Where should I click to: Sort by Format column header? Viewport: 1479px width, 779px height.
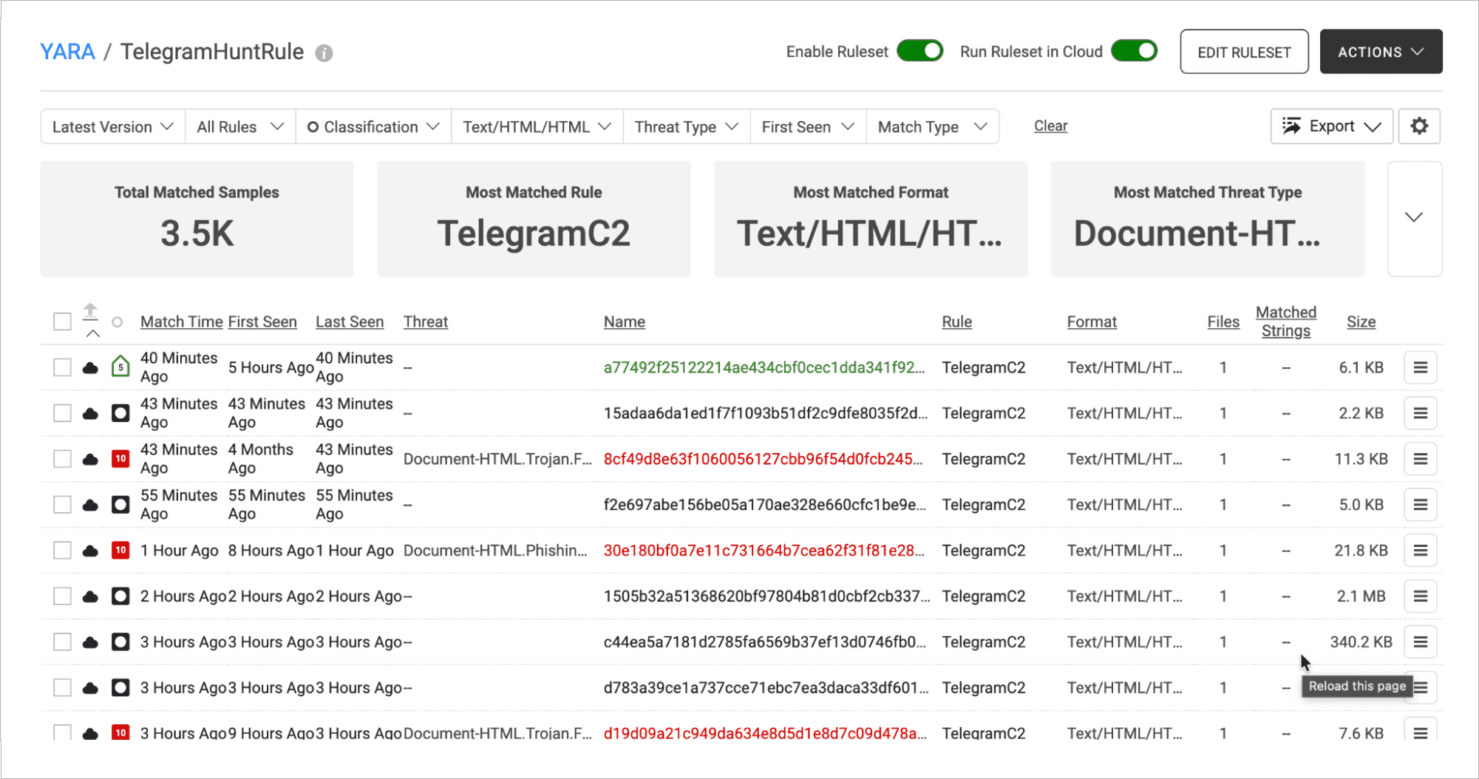tap(1092, 322)
